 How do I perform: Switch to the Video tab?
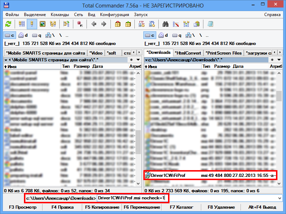point(96,53)
